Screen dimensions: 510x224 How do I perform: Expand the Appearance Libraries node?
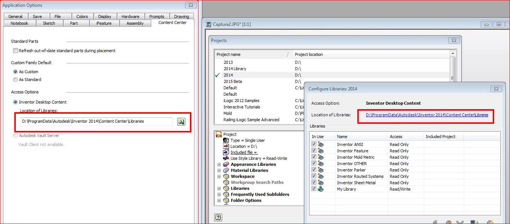(219, 164)
